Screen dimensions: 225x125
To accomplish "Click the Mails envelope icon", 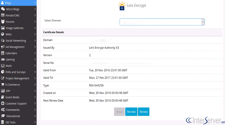I will pyautogui.click(x=3, y=66).
